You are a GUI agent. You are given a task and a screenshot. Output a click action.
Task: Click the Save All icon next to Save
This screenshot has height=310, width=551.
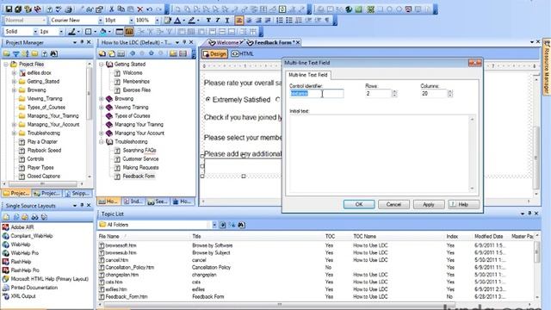tap(18, 9)
